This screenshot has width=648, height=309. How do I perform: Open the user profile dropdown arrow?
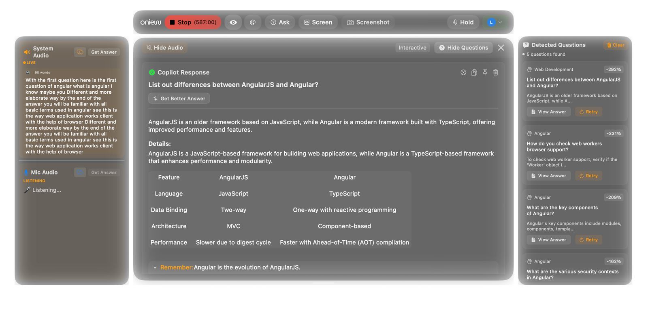pos(501,22)
